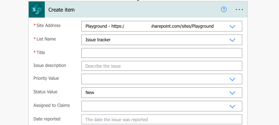This screenshot has height=125, width=279.
Task: Click the Playground site address text
Action: (150, 26)
